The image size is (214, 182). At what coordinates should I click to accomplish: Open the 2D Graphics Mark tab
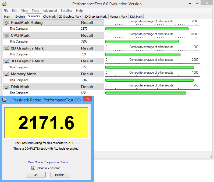(70, 17)
